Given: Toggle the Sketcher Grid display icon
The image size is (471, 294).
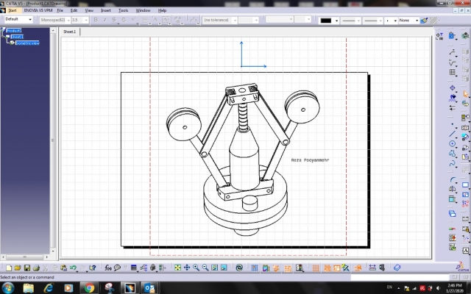Looking at the screenshot, I should click(x=254, y=268).
